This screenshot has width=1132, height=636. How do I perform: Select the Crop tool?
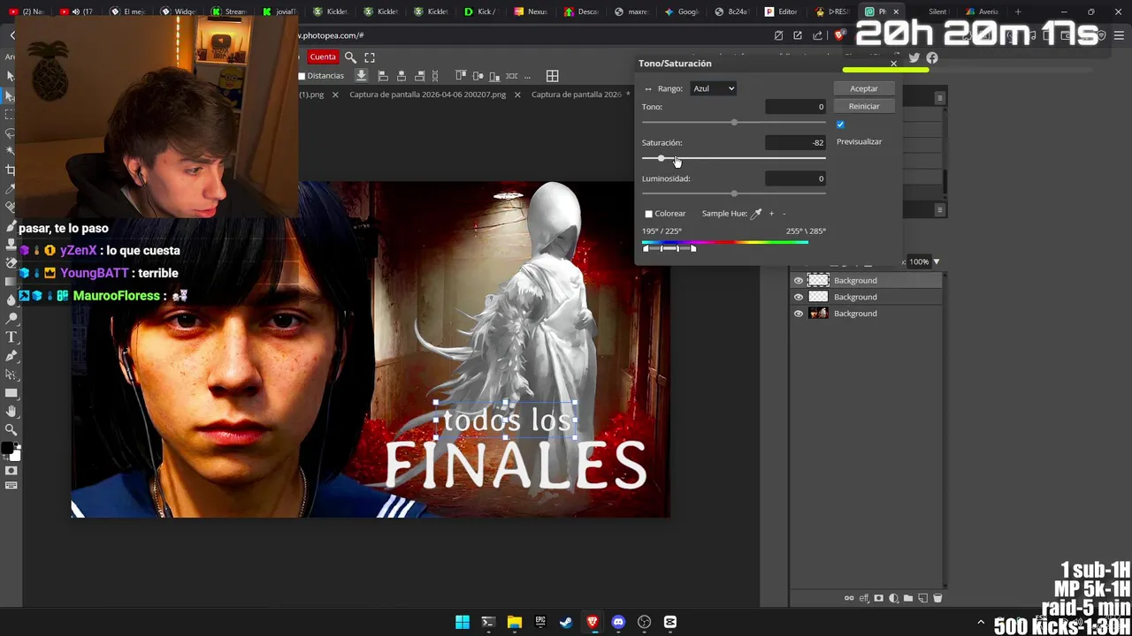click(11, 170)
